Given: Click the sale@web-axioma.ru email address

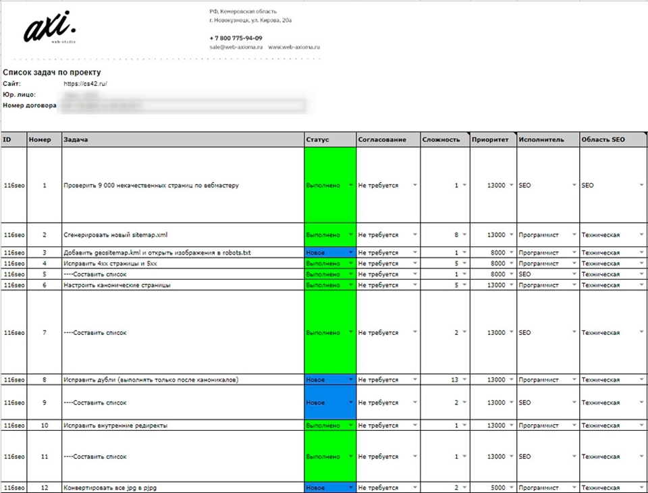Looking at the screenshot, I should pos(234,47).
